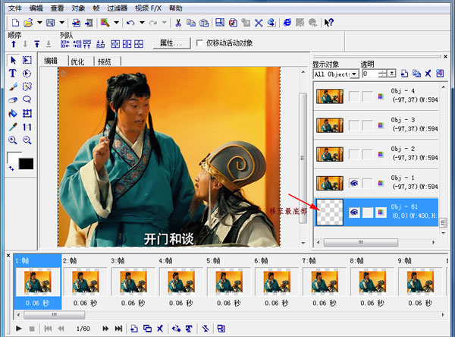The image size is (455, 337).
Task: Select the Fill bucket tool
Action: pyautogui.click(x=13, y=113)
